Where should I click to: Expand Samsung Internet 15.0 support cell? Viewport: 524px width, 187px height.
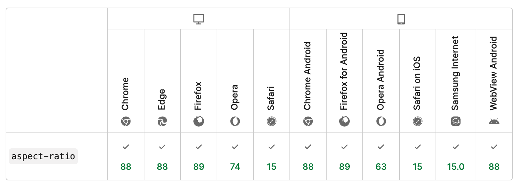(456, 157)
